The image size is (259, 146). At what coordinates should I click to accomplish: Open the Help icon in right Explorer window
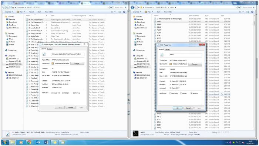(x=252, y=12)
